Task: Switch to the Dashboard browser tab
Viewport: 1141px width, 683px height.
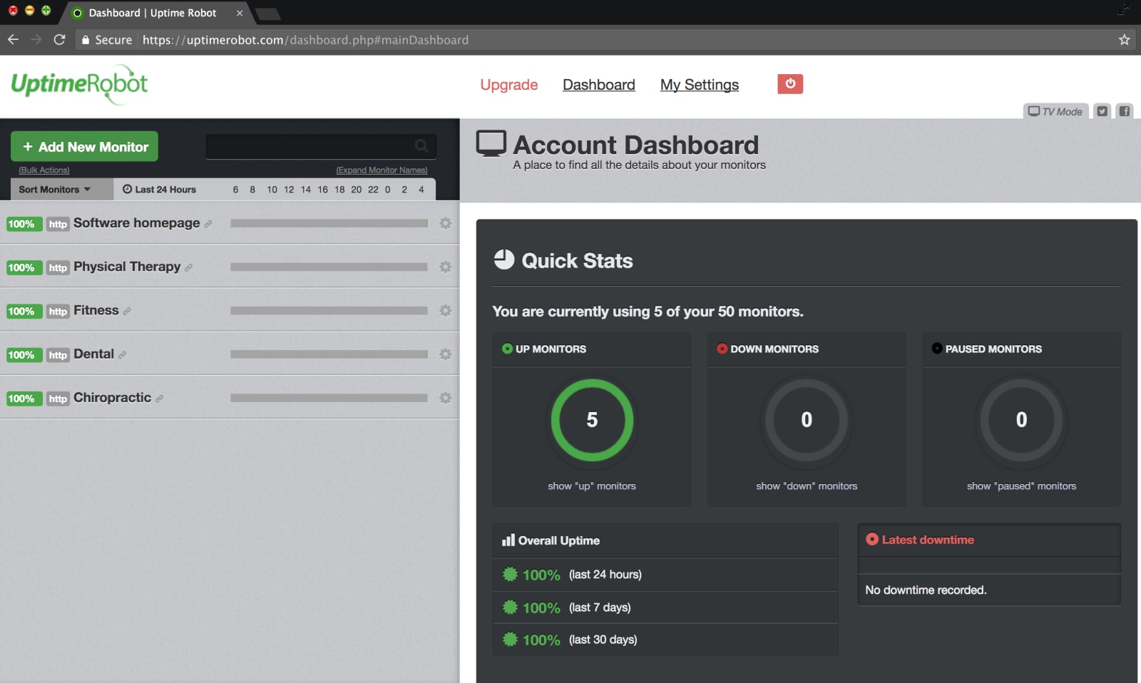Action: (153, 13)
